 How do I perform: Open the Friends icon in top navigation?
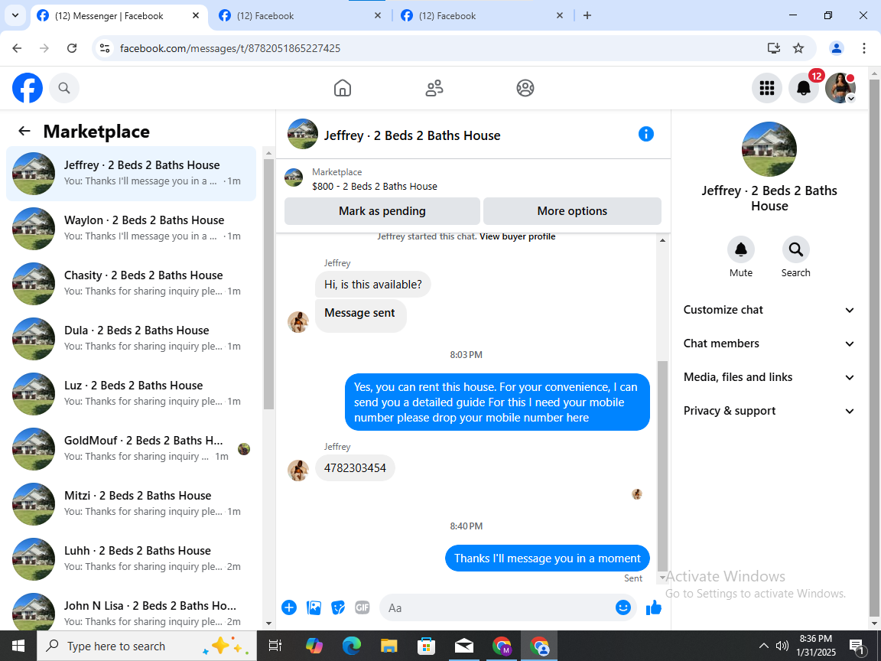click(434, 88)
